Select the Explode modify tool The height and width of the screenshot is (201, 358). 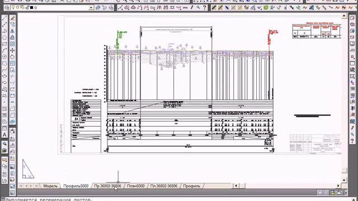[12, 122]
